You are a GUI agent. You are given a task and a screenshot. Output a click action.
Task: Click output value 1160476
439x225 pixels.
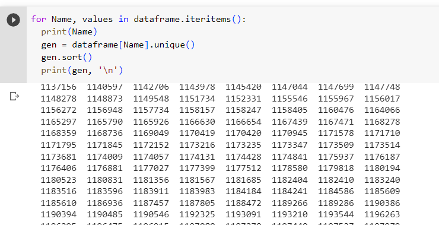(336, 110)
